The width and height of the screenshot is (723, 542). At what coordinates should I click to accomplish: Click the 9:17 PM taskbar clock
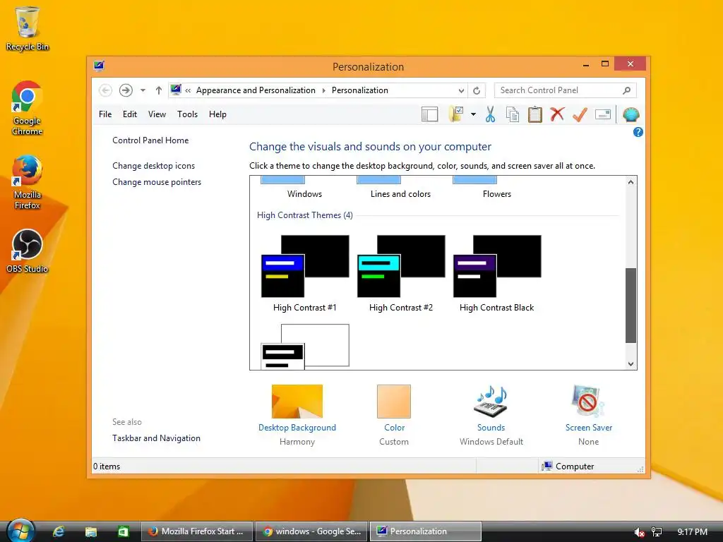[692, 532]
